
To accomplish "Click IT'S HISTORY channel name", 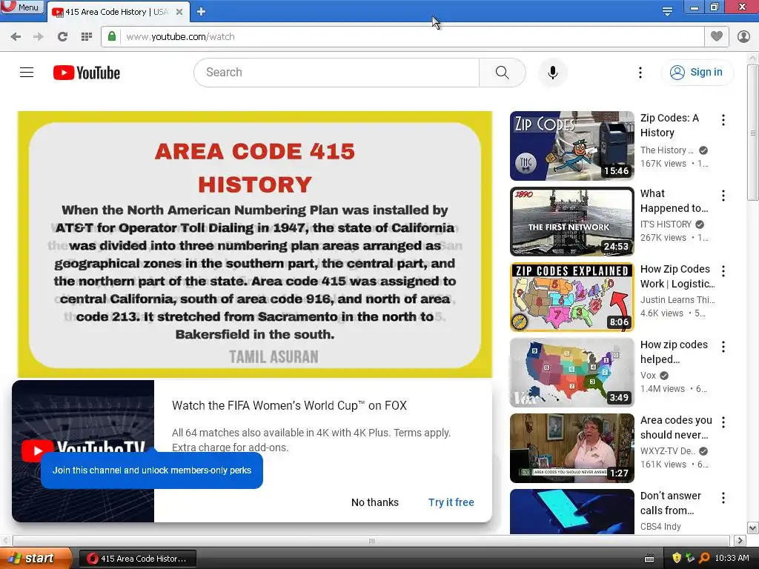I will (666, 224).
